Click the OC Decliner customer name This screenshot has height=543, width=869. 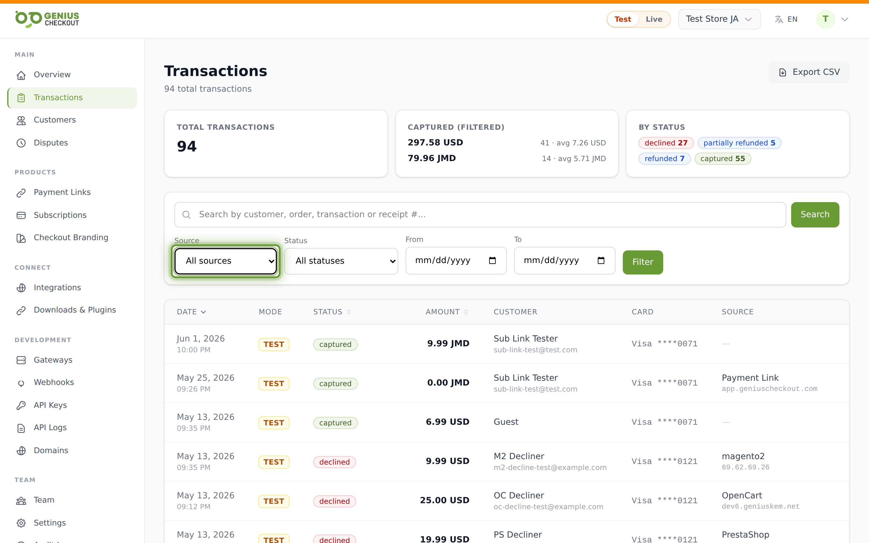point(518,496)
